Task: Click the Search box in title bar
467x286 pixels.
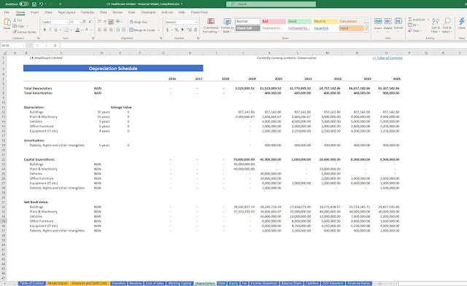Action: click(271, 4)
